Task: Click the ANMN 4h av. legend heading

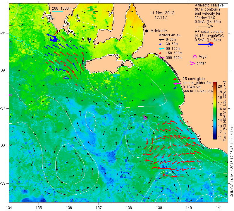Action: (x=170, y=35)
